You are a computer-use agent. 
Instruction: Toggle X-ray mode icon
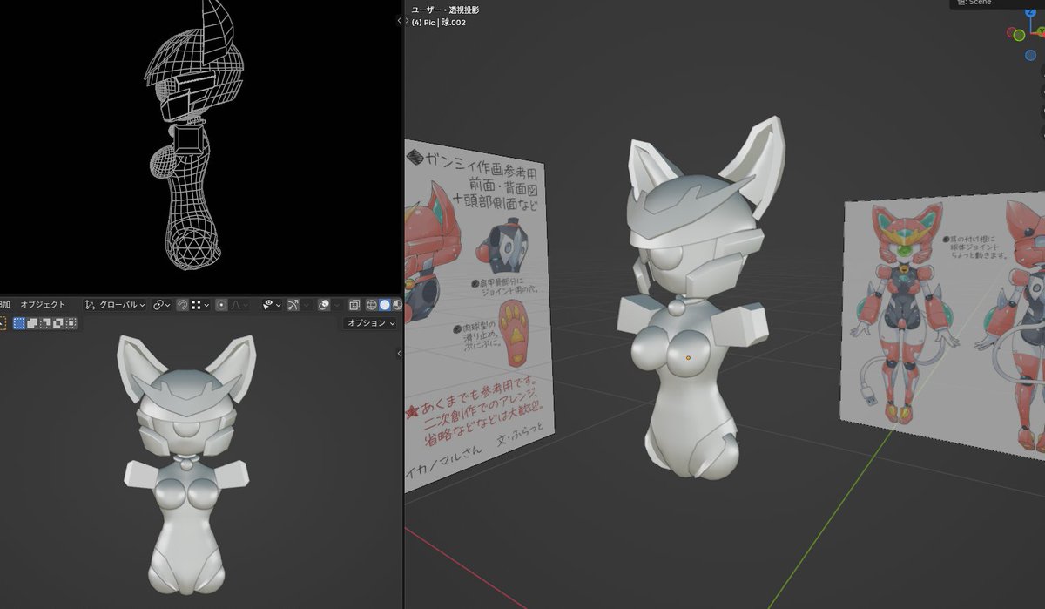tap(354, 305)
